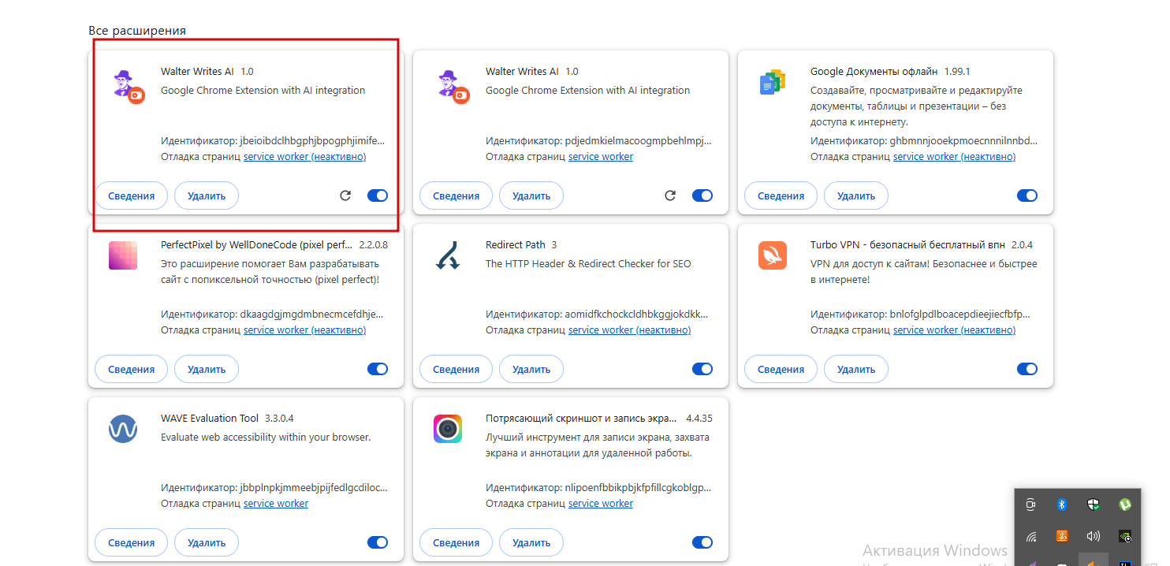Open Сведения for WAVE Evaluation Tool
The height and width of the screenshot is (566, 1170).
tap(131, 542)
